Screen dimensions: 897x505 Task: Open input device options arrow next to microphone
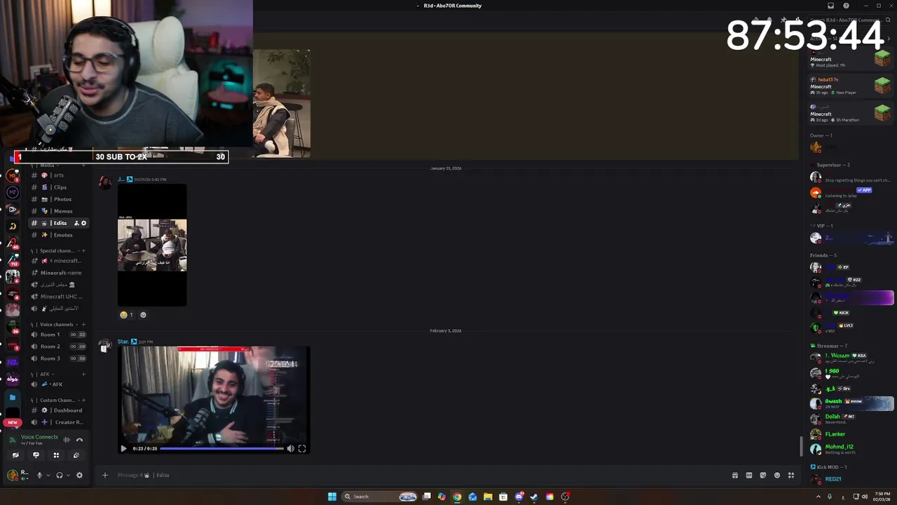point(48,475)
